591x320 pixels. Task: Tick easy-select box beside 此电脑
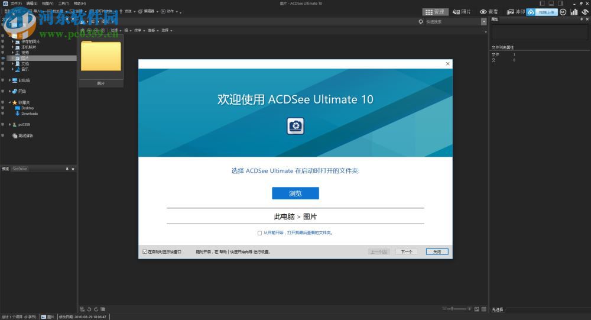pyautogui.click(x=2, y=80)
